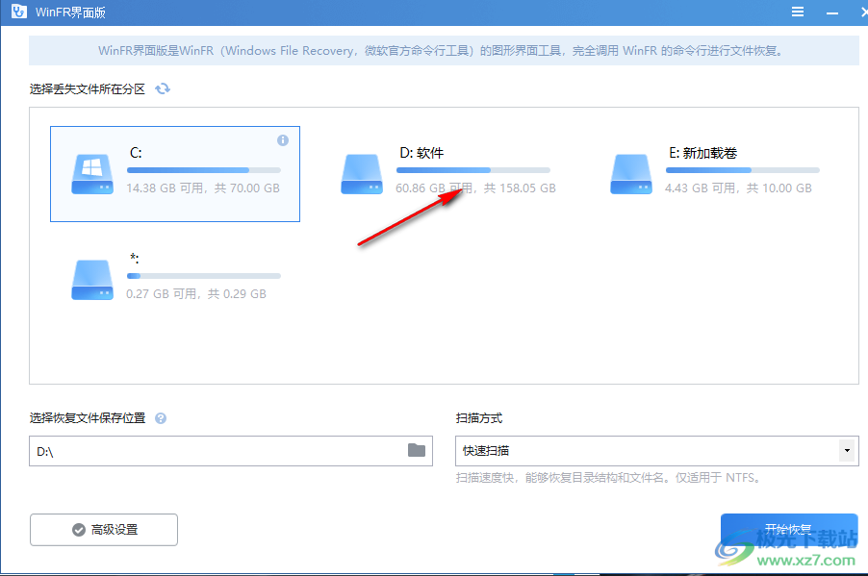Image resolution: width=868 pixels, height=576 pixels.
Task: Click the info icon on the C: drive card
Action: (x=283, y=140)
